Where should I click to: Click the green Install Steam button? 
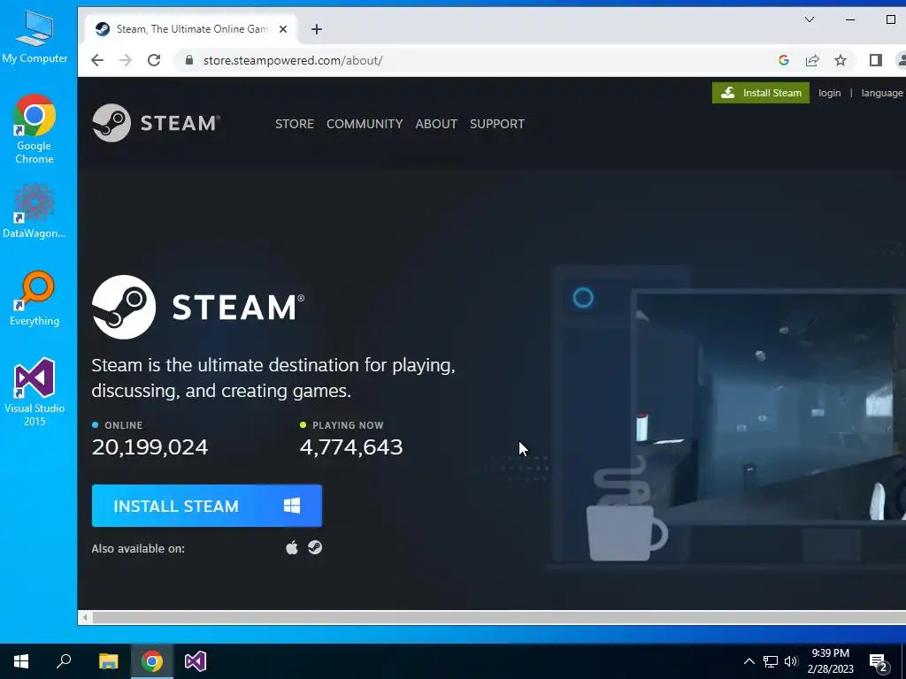(x=760, y=93)
